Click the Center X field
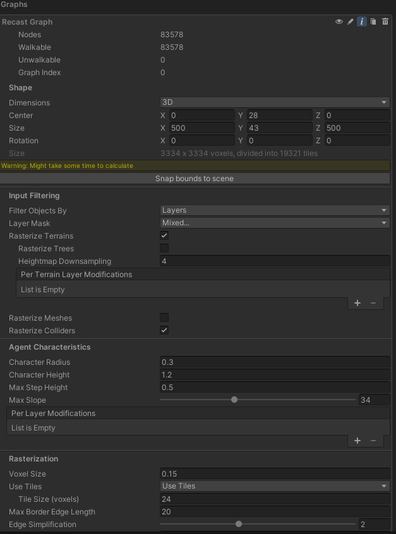 pyautogui.click(x=202, y=115)
